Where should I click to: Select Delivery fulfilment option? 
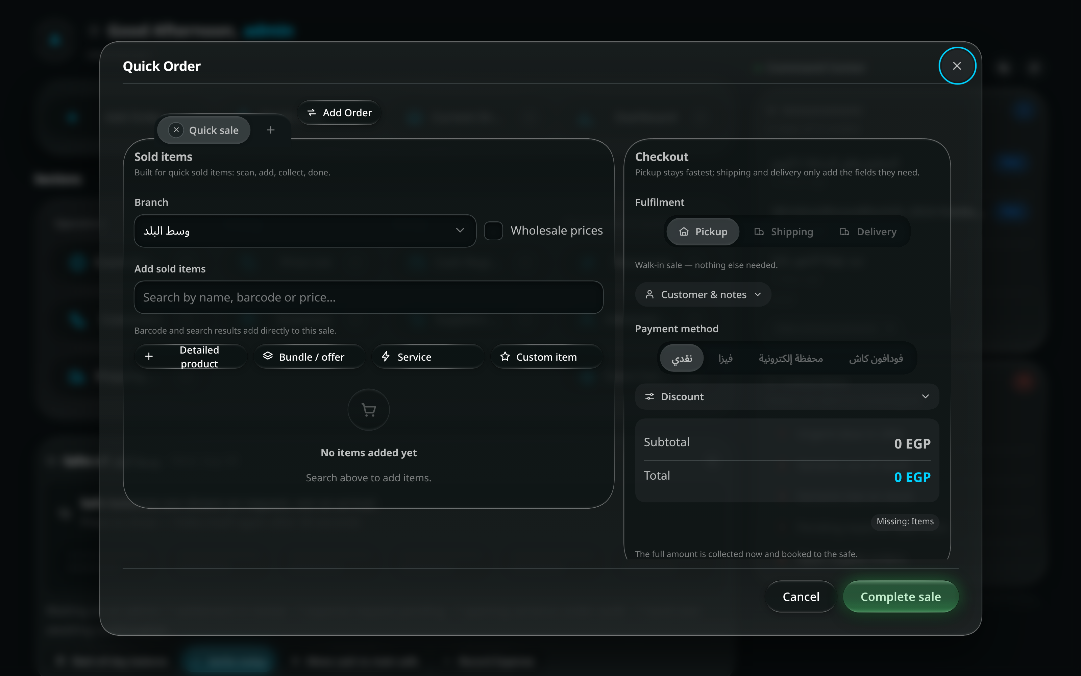868,232
